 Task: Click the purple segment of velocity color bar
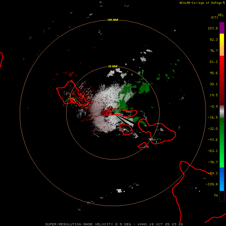[x=222, y=28]
